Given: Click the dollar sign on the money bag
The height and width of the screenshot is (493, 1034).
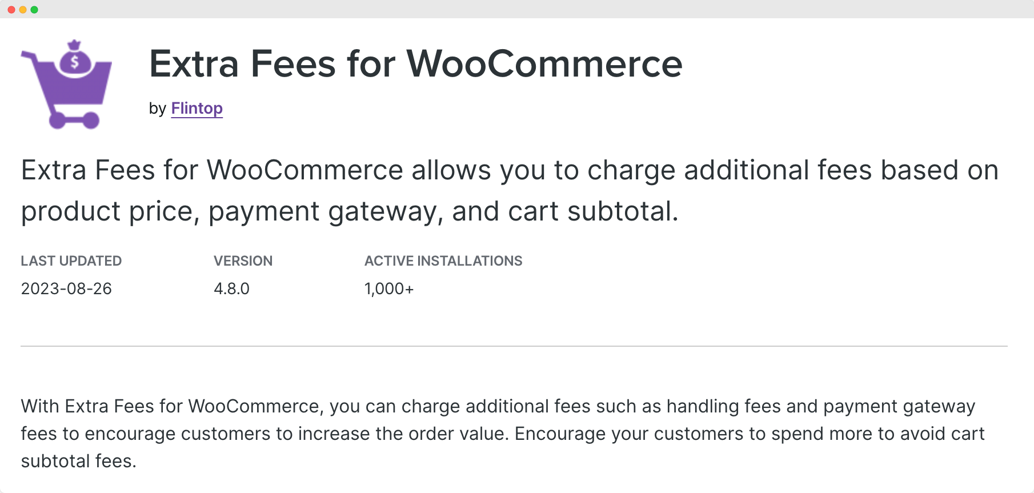Looking at the screenshot, I should click(x=75, y=63).
